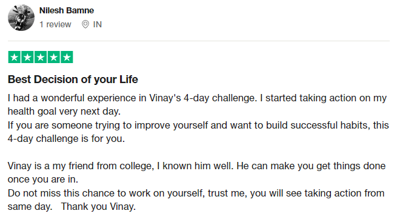The height and width of the screenshot is (222, 397).
Task: Click the closing text "Thank you Vinay."
Action: pos(98,207)
